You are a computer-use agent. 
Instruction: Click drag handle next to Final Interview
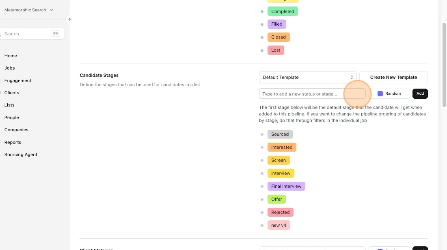tap(262, 186)
